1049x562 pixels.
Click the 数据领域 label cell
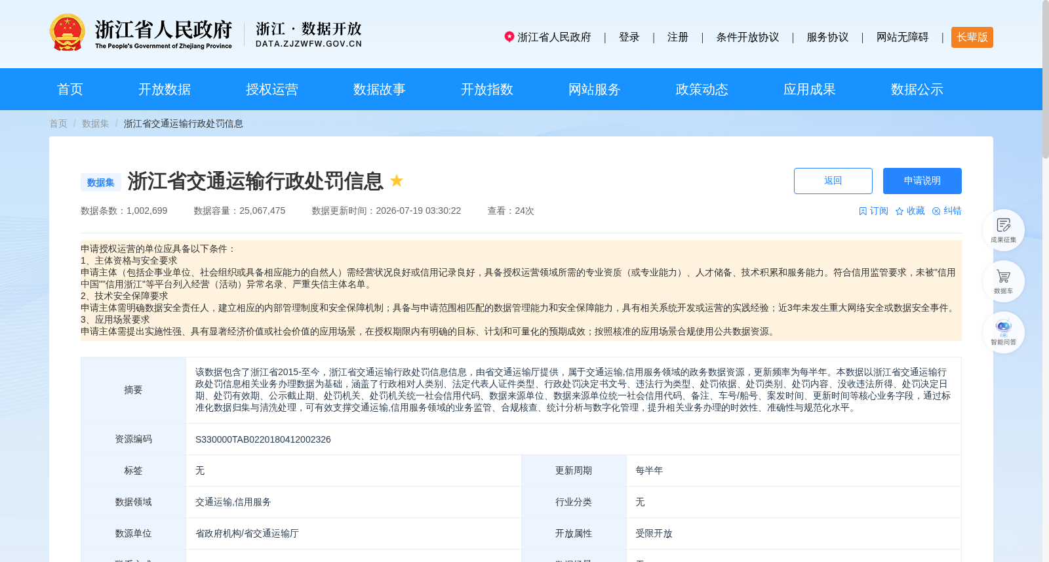tap(133, 502)
